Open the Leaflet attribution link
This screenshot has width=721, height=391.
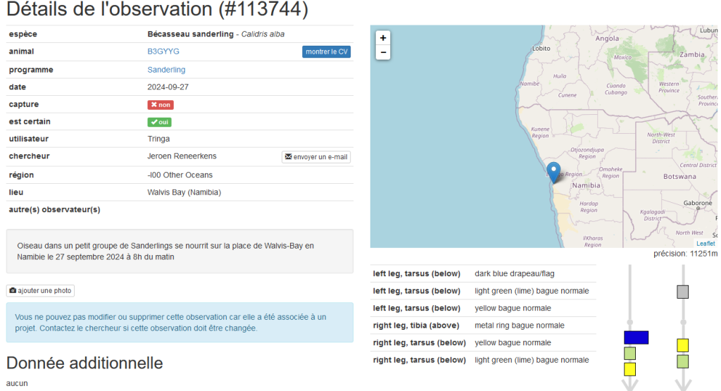coord(705,243)
